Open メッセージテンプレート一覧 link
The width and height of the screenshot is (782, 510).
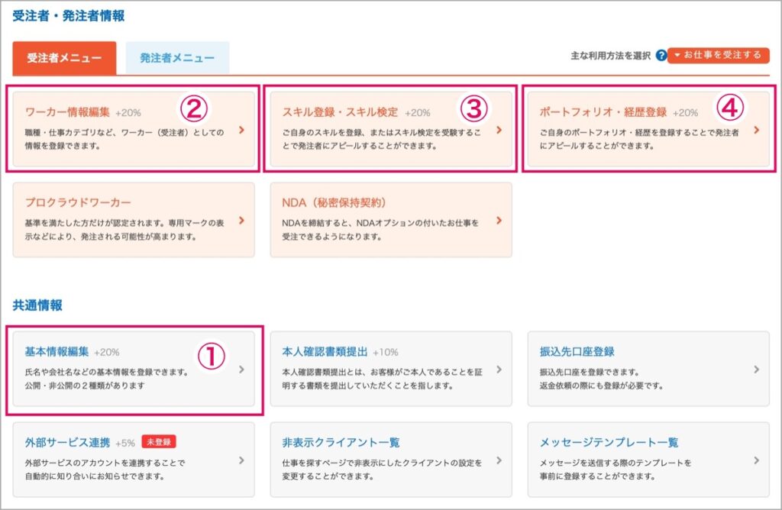click(x=609, y=442)
